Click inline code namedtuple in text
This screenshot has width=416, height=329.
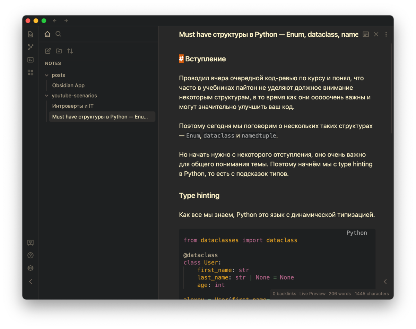click(x=259, y=136)
